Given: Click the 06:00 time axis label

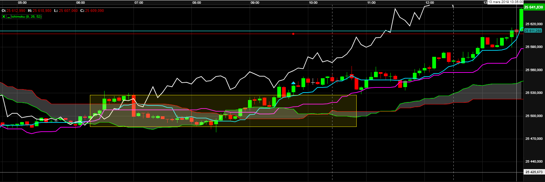Looking at the screenshot, I should click(80, 3).
